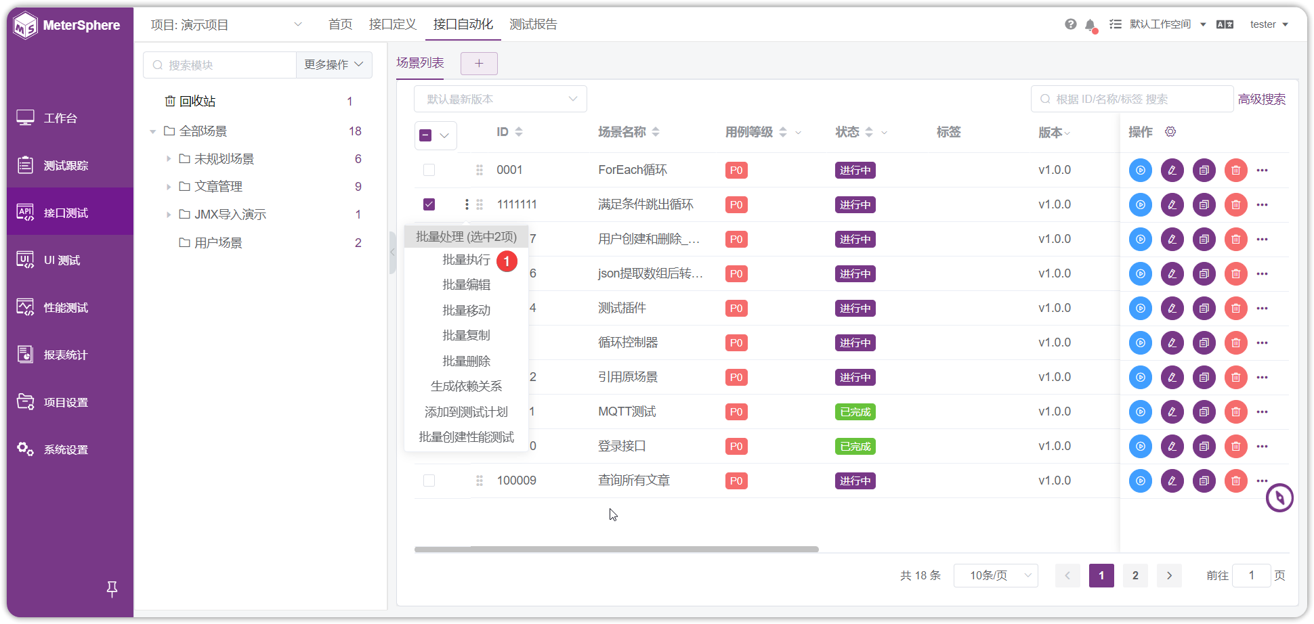The image size is (1314, 624).
Task: Run the 查询所有文章 scenario
Action: [1141, 481]
